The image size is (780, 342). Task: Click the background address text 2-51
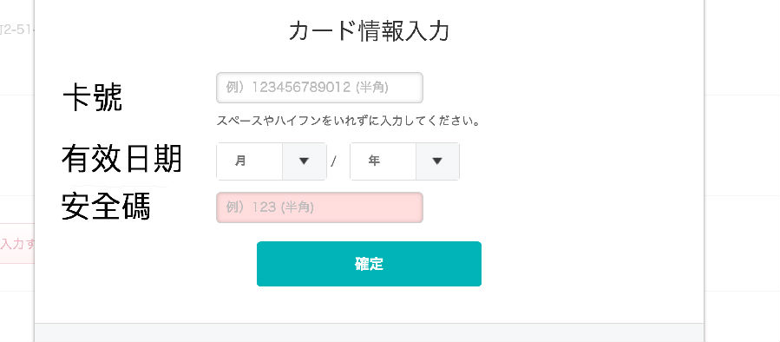17,30
